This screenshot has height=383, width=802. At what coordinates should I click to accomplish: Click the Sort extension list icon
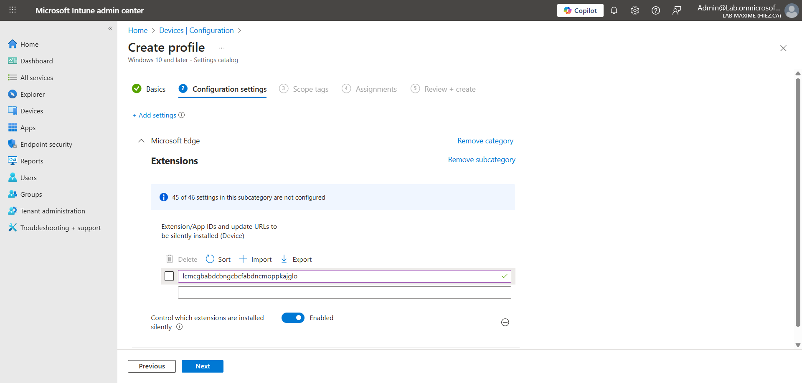(x=210, y=259)
